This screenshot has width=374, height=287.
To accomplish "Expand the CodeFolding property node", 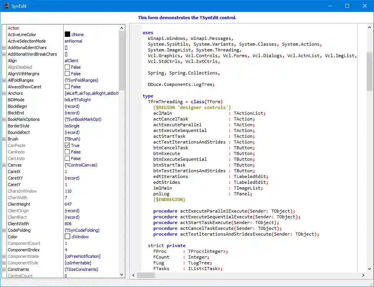I will click(x=4, y=230).
